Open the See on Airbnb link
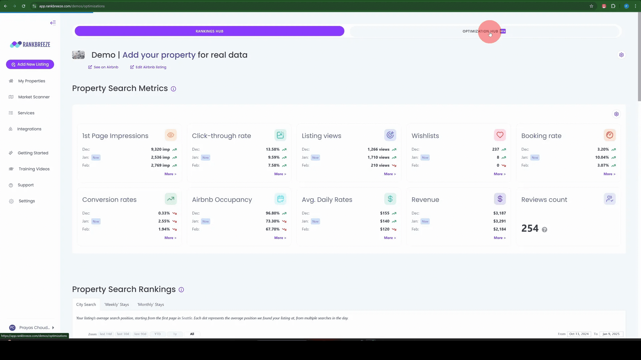Image resolution: width=641 pixels, height=360 pixels. click(x=103, y=67)
